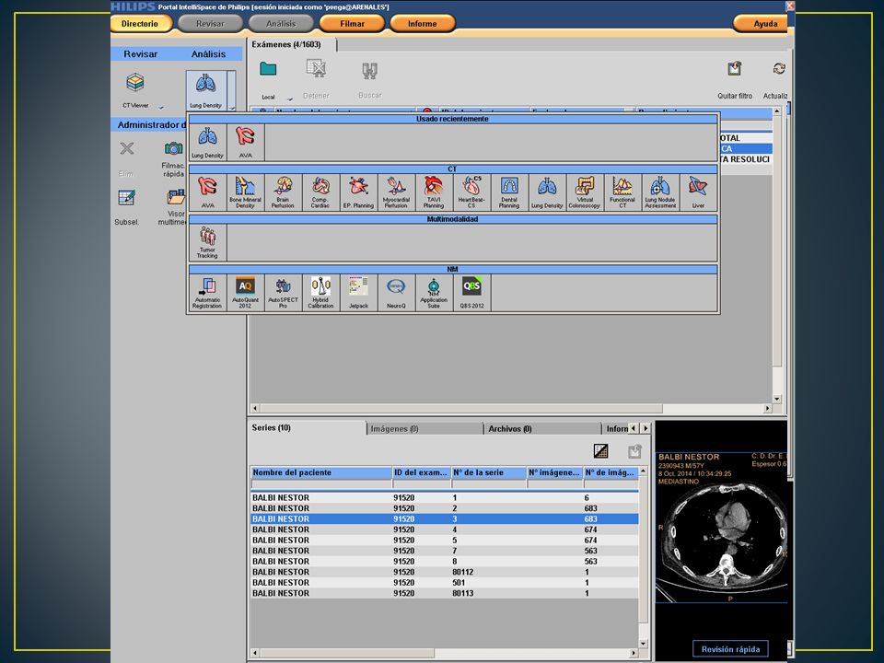Open Lung Density under Usado recientemente
The height and width of the screenshot is (663, 884).
207,142
